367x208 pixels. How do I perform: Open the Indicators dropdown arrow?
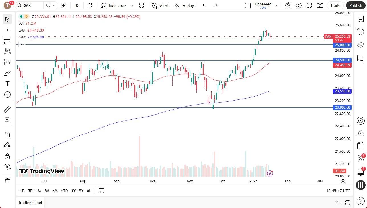pos(132,5)
